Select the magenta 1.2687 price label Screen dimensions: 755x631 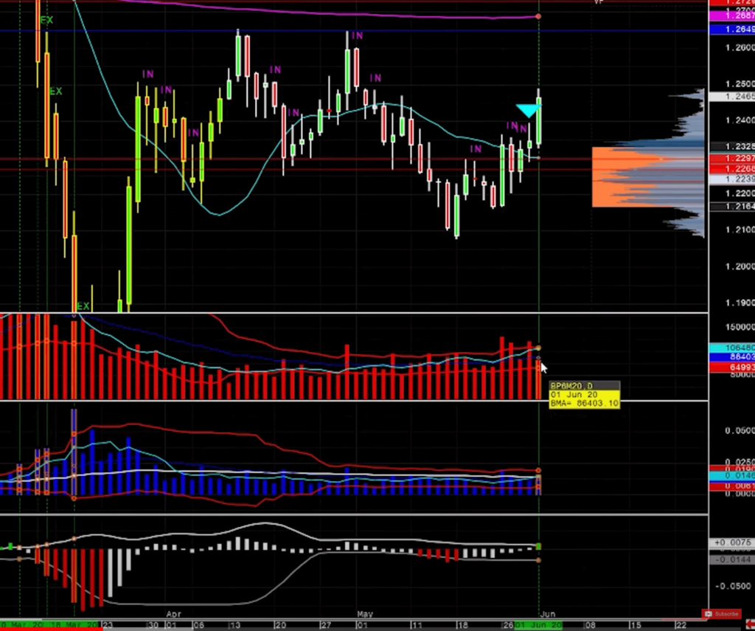(x=731, y=15)
